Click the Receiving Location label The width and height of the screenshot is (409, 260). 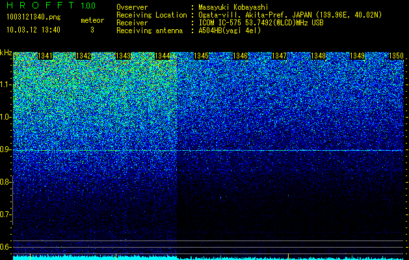point(152,15)
